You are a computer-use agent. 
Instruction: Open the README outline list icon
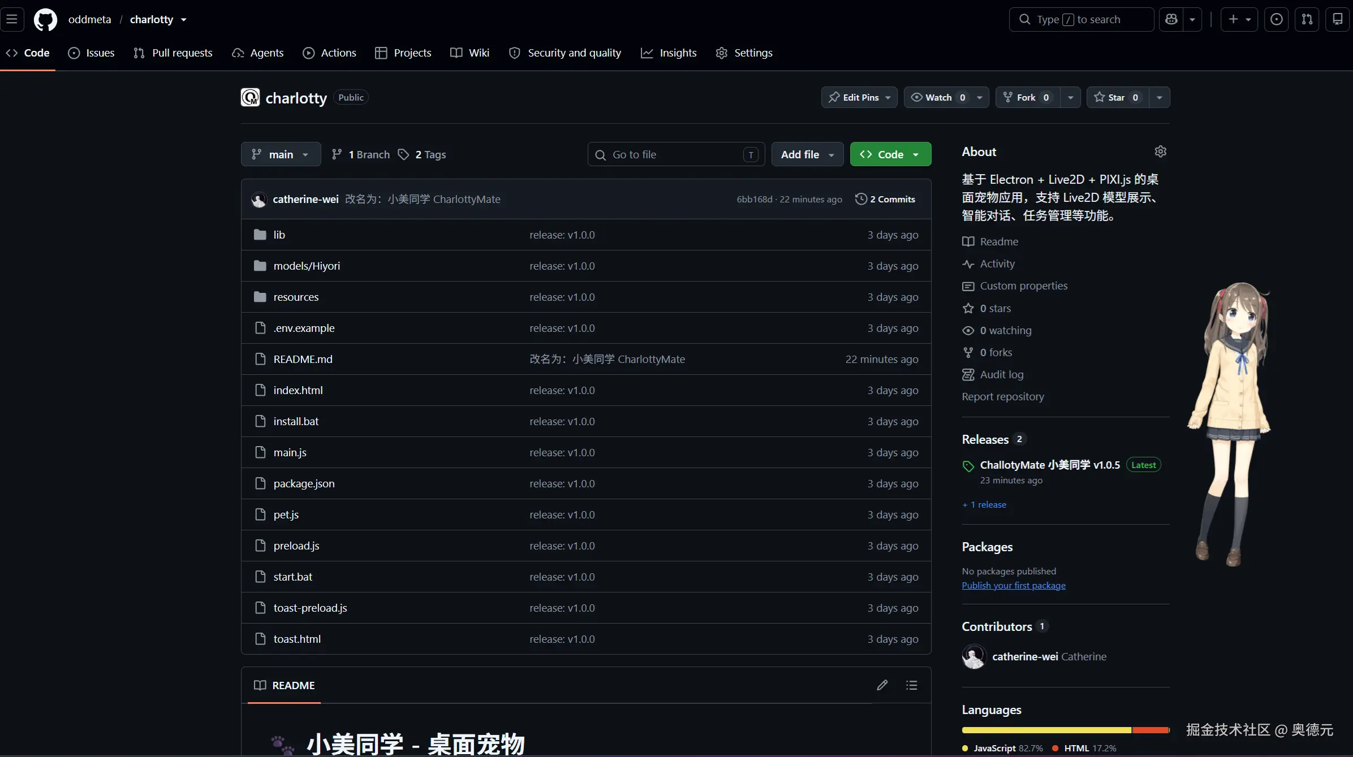click(x=912, y=685)
